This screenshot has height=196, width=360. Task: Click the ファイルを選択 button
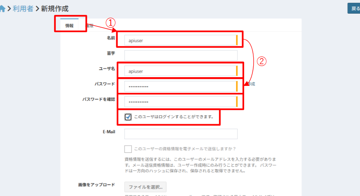click(145, 187)
